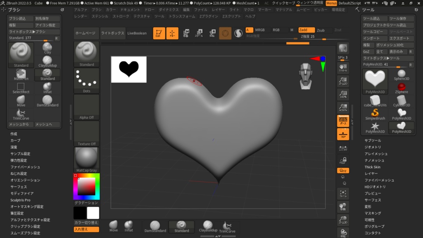Select the DamStandard brush on bottom shelf
The height and width of the screenshot is (238, 423).
click(x=155, y=227)
